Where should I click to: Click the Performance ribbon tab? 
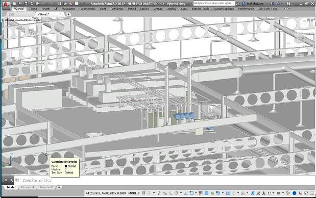point(246,9)
